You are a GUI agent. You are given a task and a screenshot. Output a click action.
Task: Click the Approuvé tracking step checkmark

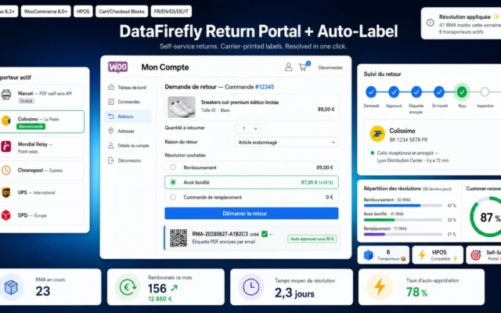(x=394, y=92)
